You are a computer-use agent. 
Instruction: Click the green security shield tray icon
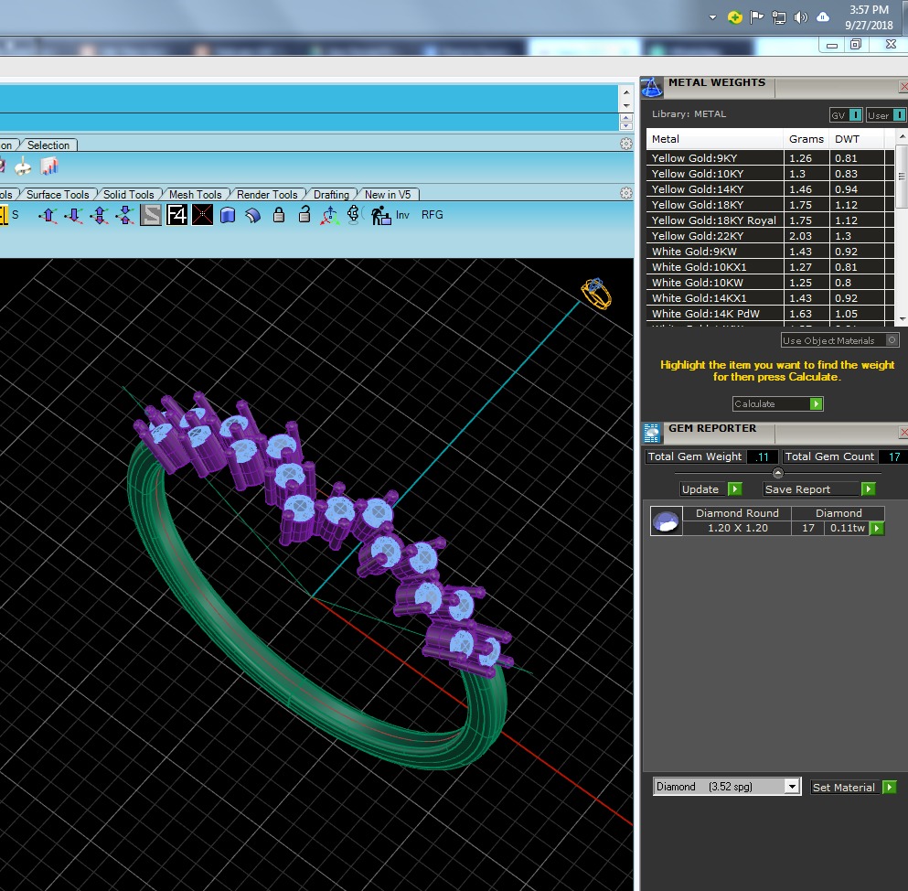coord(735,17)
